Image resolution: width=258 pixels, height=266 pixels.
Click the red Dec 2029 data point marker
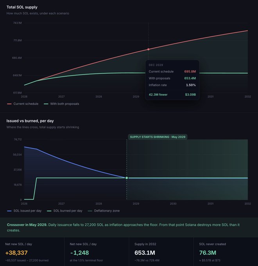point(149,49)
